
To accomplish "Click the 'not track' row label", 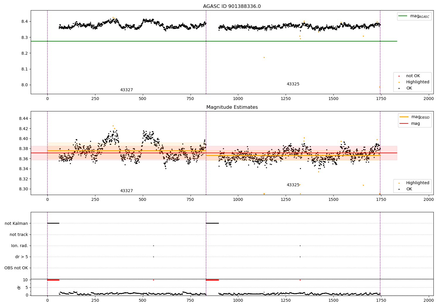I will coord(19,235).
